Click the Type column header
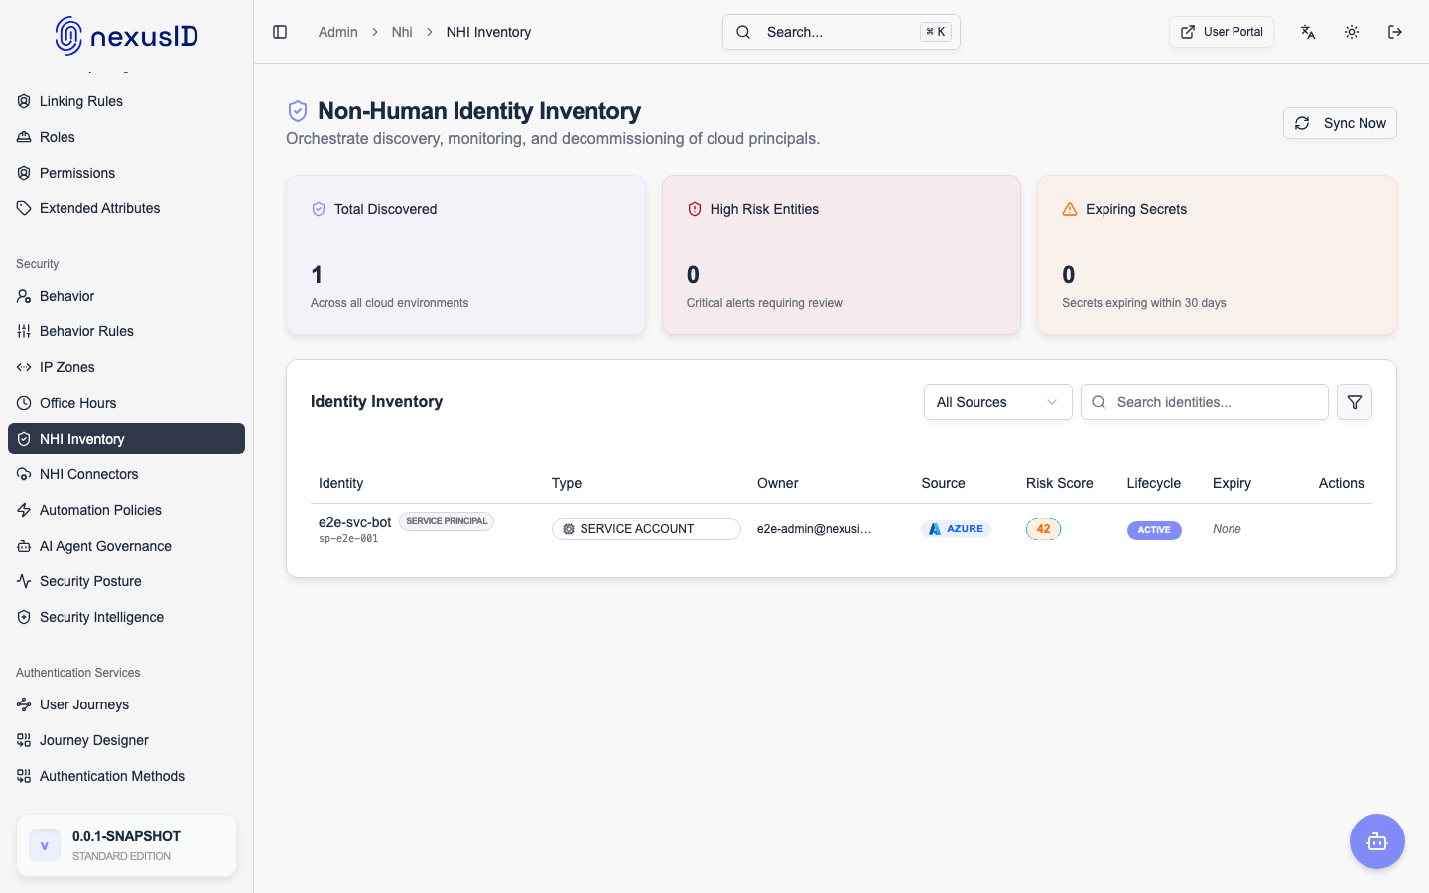Image resolution: width=1429 pixels, height=893 pixels. coord(567,483)
